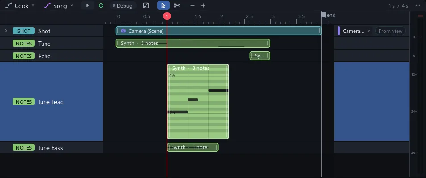426x178 pixels.
Task: Click the curve editor icon
Action: pyautogui.click(x=146, y=5)
